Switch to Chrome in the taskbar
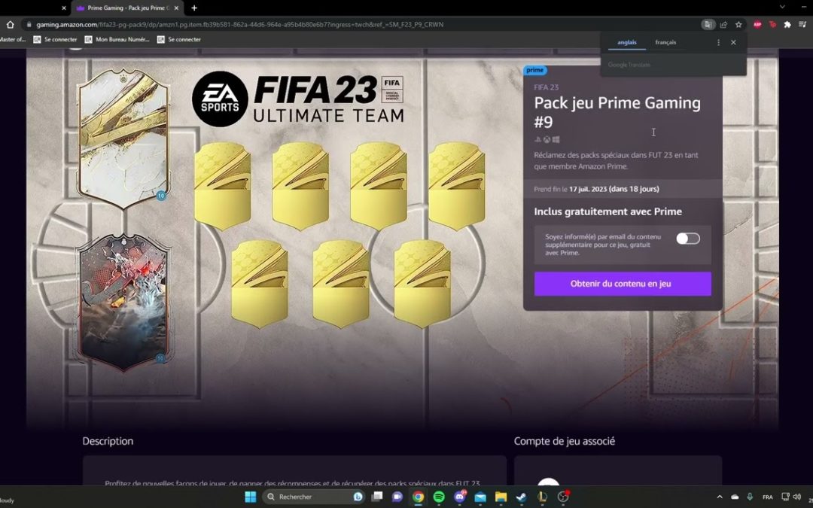Viewport: 813px width, 508px height. pyautogui.click(x=418, y=497)
